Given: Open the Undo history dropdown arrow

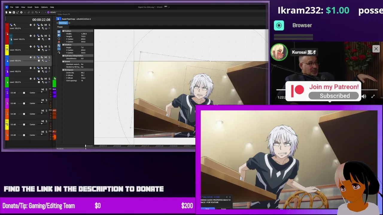Looking at the screenshot, I should 39,12.
